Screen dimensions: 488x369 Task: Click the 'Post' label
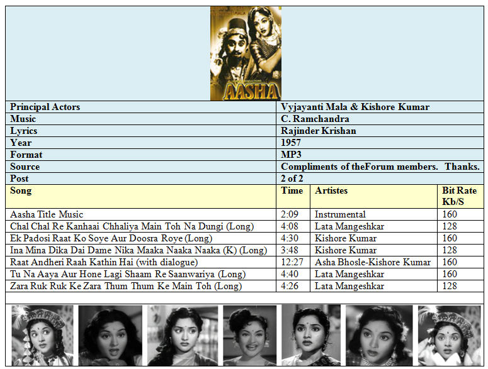(x=20, y=179)
